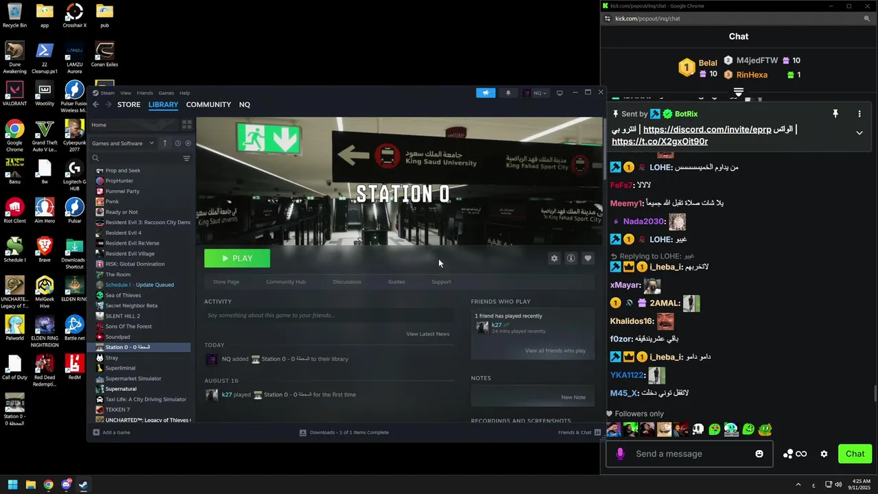Open View menu in Steam

pyautogui.click(x=126, y=93)
